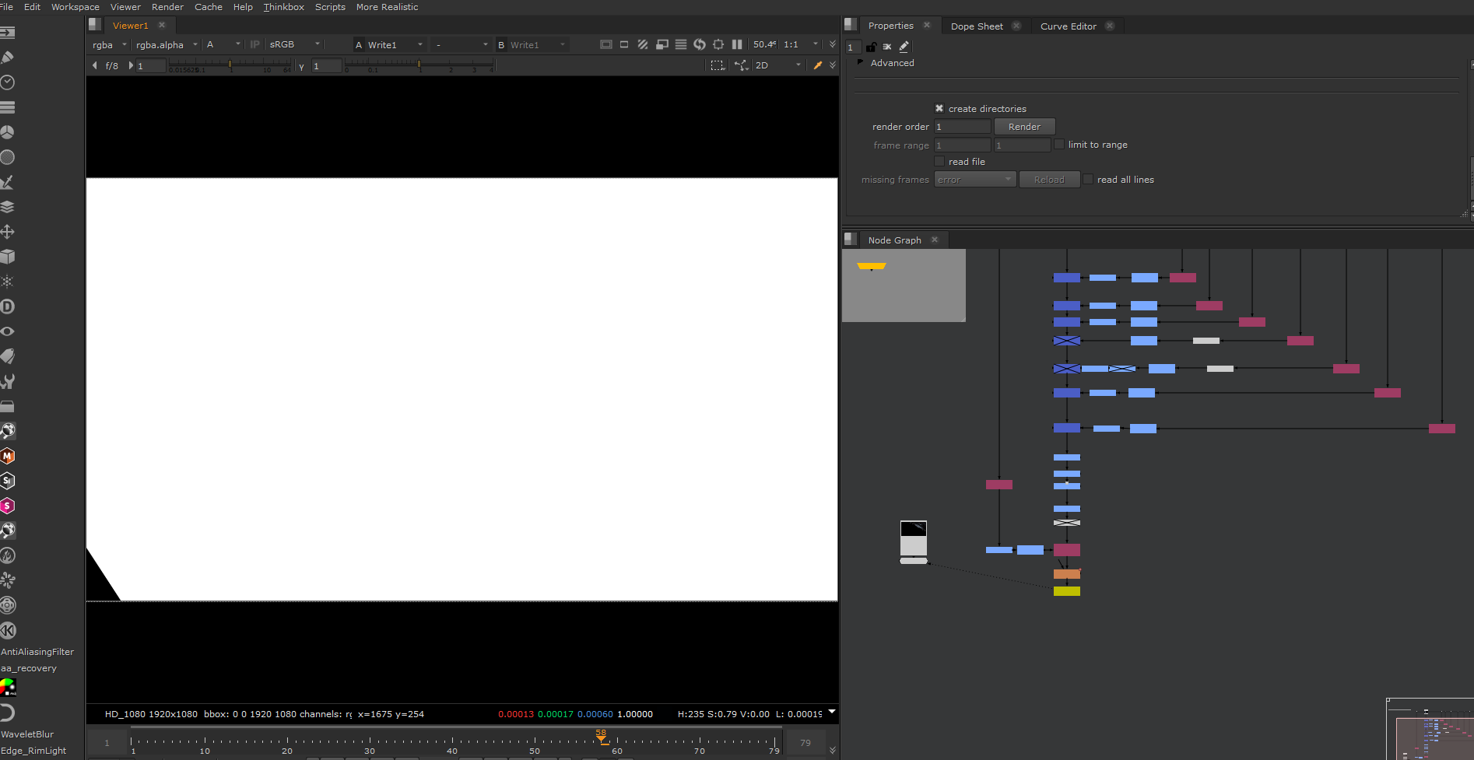Viewport: 1474px width, 760px height.
Task: Open the Views nodes eye icon
Action: pyautogui.click(x=8, y=331)
